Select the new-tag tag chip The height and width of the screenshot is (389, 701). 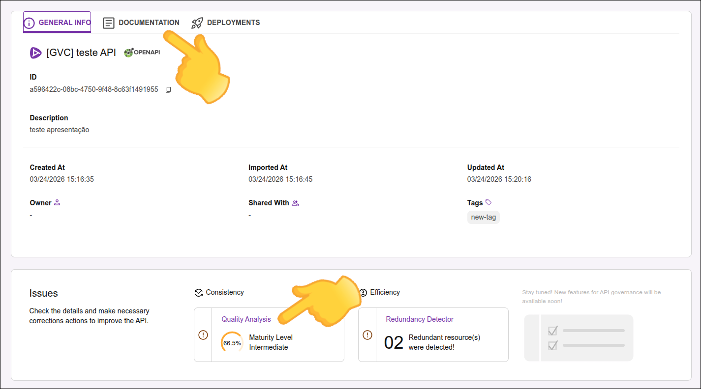click(483, 217)
